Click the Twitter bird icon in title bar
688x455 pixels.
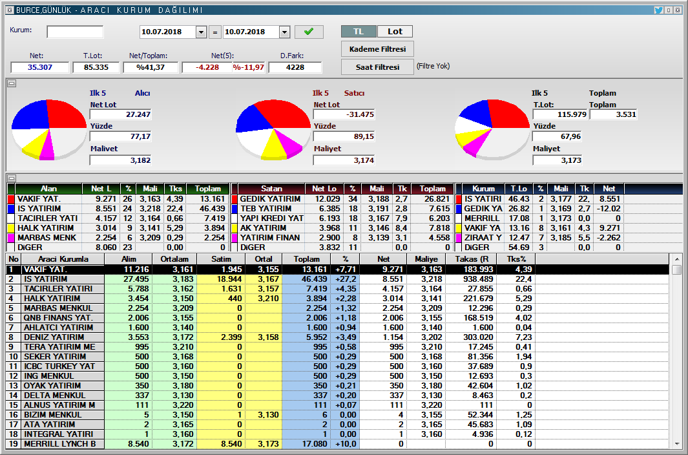click(658, 10)
